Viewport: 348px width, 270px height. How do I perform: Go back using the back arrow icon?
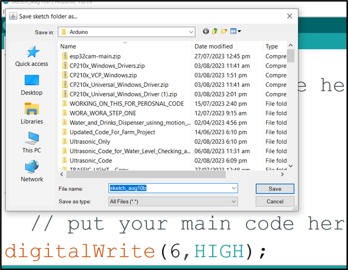tap(206, 32)
